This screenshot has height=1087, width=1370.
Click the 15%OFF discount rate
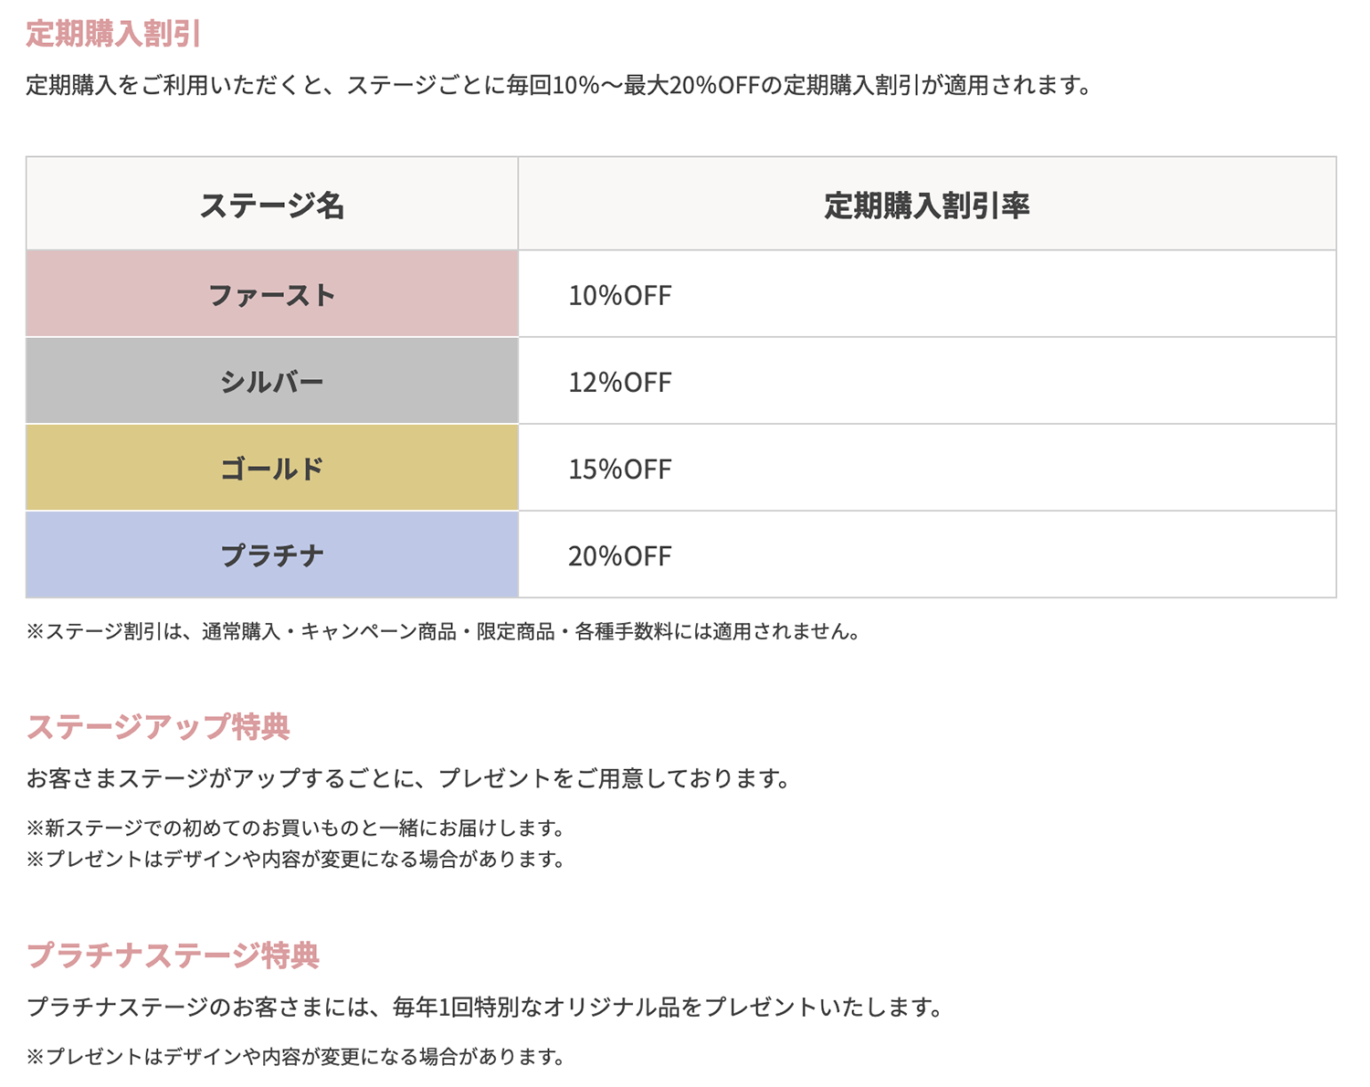pos(620,469)
